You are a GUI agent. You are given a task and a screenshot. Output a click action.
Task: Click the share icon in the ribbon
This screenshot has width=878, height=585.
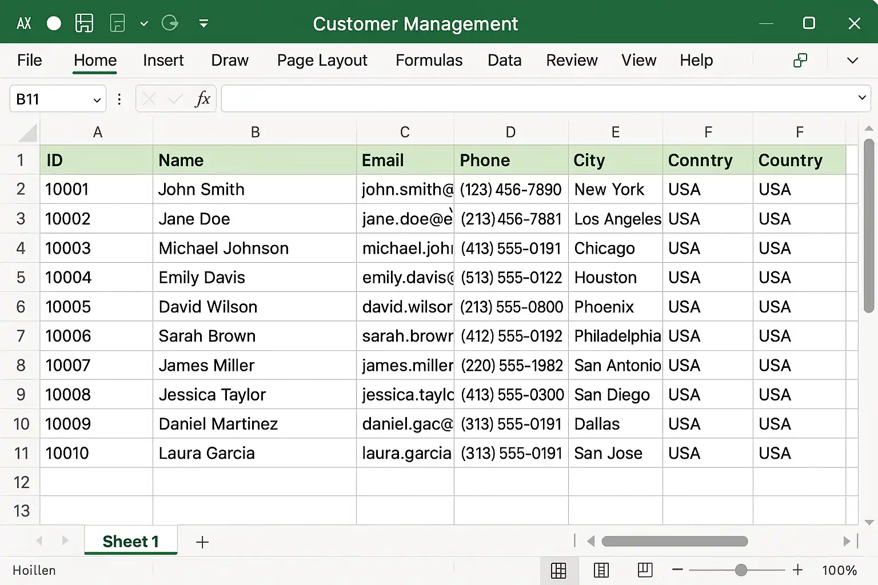[x=800, y=61]
